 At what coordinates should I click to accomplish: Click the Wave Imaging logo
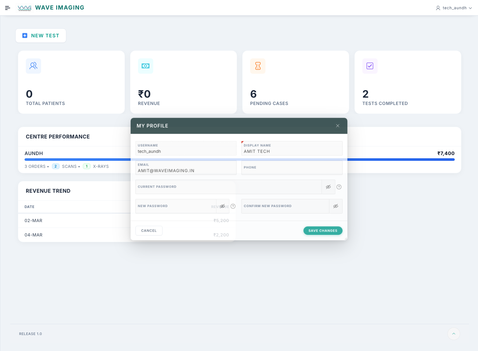[x=25, y=8]
